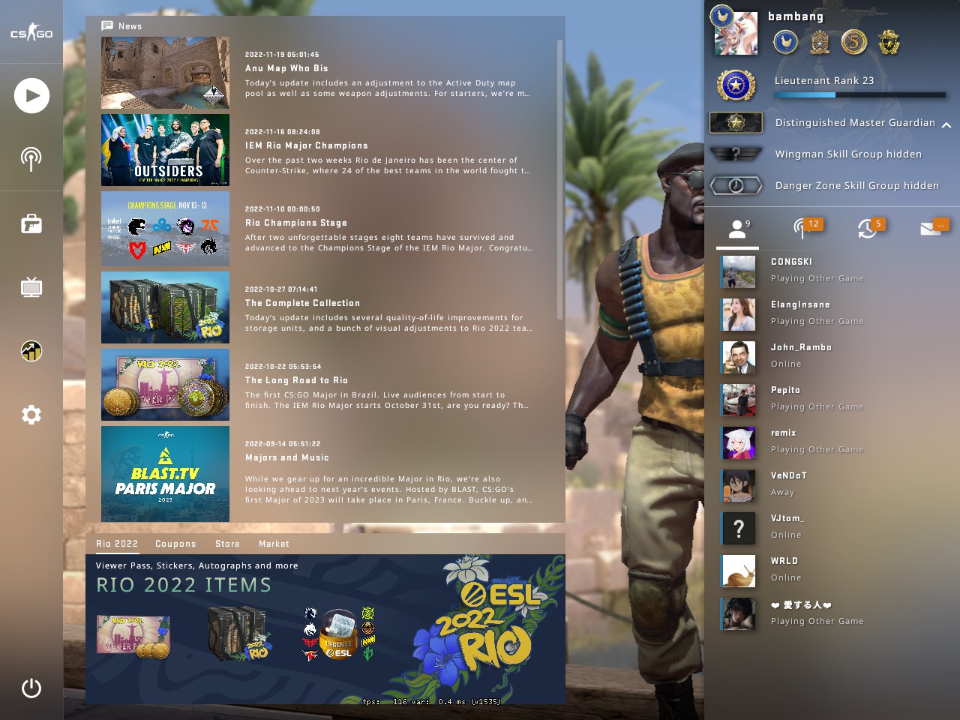
Task: Open the sidebar broadcast antenna icon
Action: click(x=31, y=159)
